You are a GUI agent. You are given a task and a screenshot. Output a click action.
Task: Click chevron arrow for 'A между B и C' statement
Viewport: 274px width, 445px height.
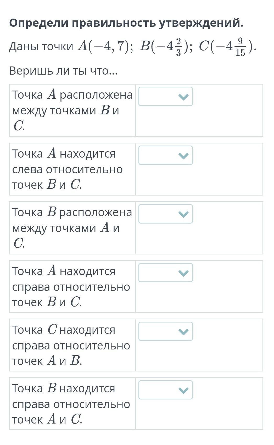pyautogui.click(x=183, y=97)
